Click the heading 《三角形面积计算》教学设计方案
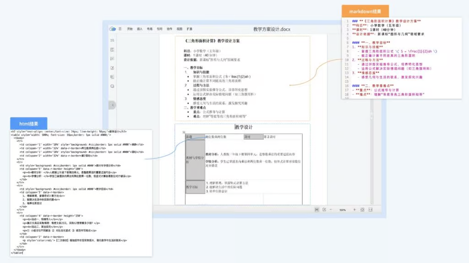The image size is (469, 263). coord(212,41)
